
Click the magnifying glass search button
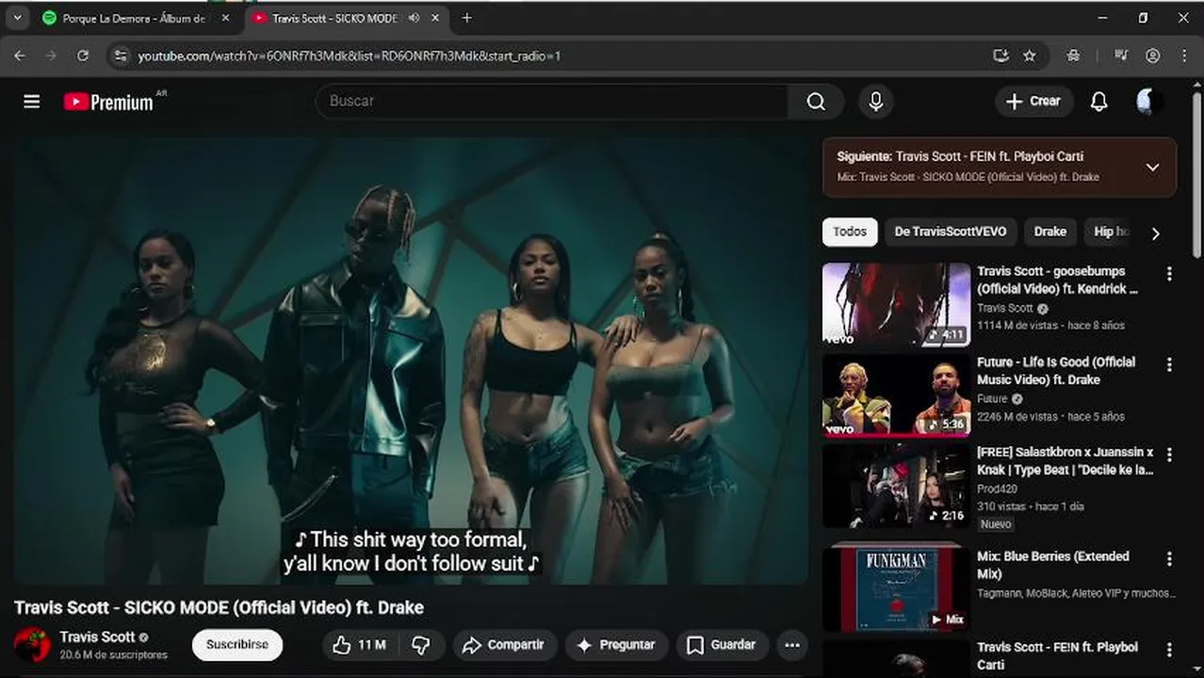816,101
